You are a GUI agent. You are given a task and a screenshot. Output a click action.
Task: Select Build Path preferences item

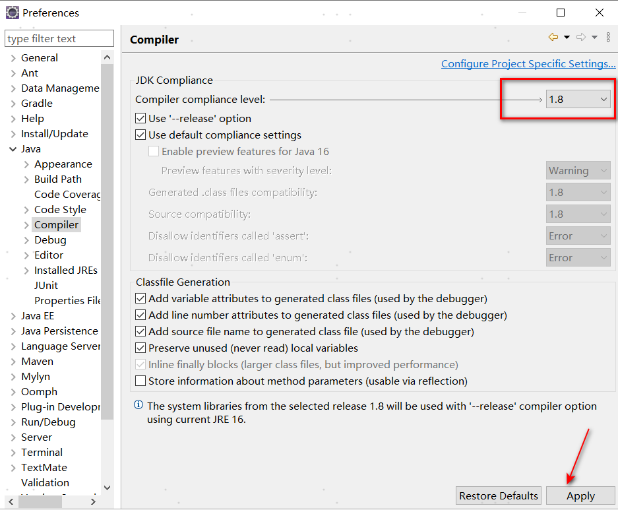click(58, 179)
